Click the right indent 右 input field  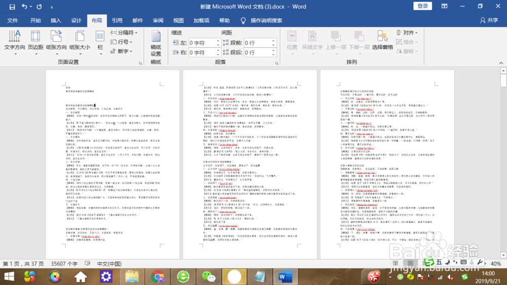(202, 52)
